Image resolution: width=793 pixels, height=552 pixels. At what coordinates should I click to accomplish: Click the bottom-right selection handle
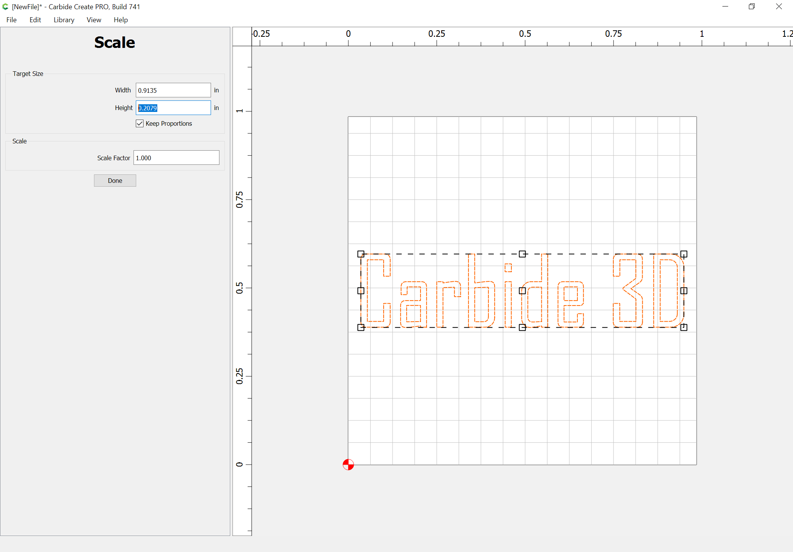pyautogui.click(x=684, y=327)
